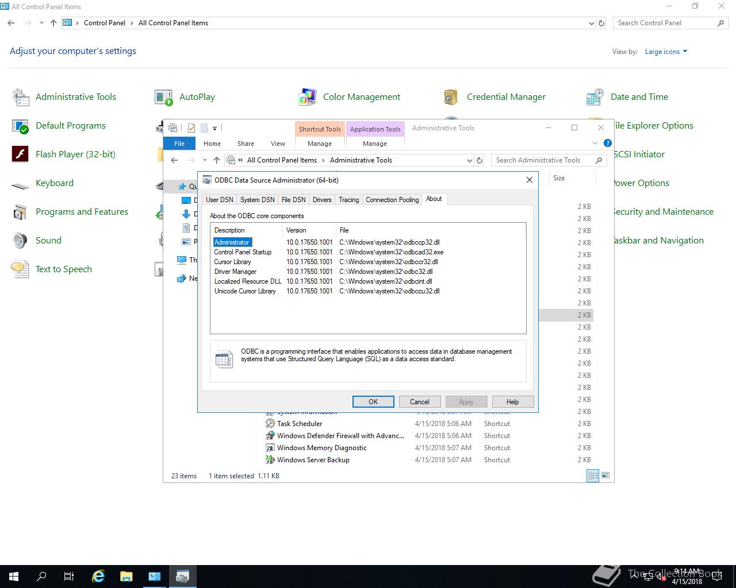This screenshot has height=588, width=736.
Task: Expand the Explorer ribbon chevron
Action: pyautogui.click(x=595, y=143)
